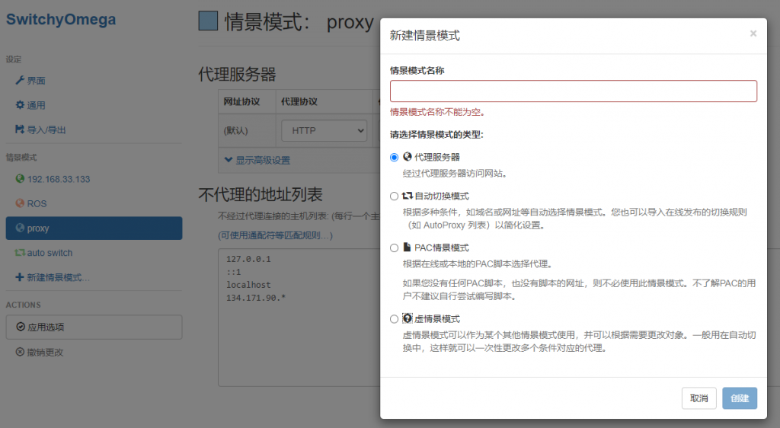The image size is (780, 428).
Task: Select the PAC情景模式 radio option
Action: pyautogui.click(x=394, y=248)
